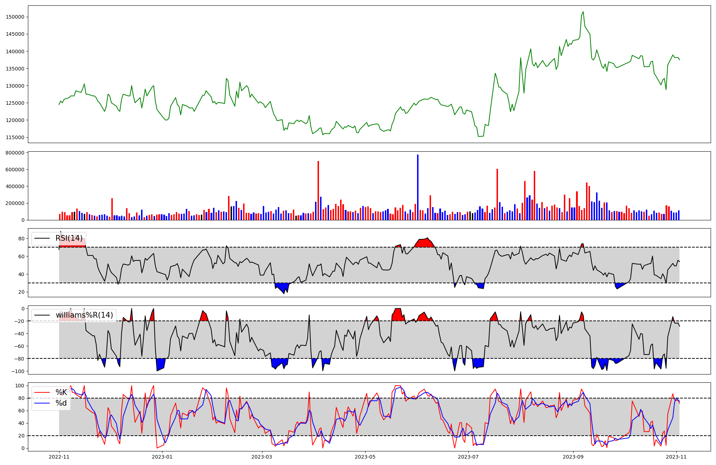Click the 2022-11 date tick label

click(x=59, y=457)
